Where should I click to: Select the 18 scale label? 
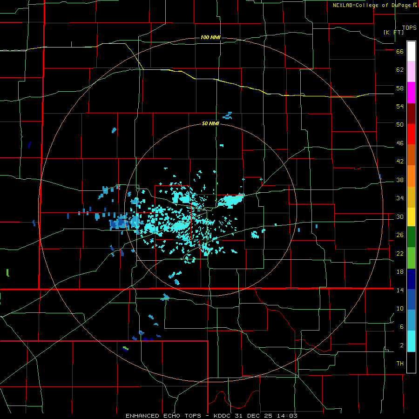pos(400,272)
